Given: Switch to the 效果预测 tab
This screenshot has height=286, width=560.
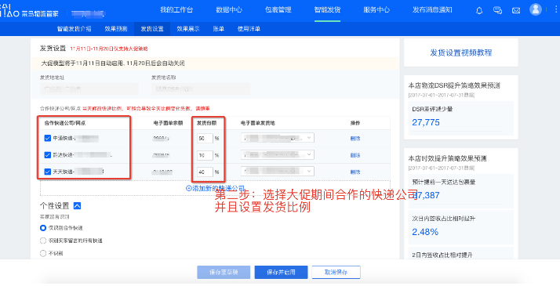Looking at the screenshot, I should coord(116,29).
